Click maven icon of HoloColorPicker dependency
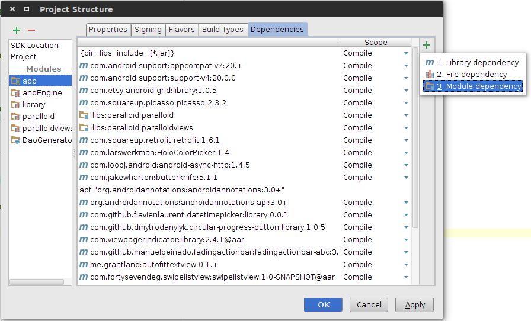The width and height of the screenshot is (531, 321). click(84, 152)
